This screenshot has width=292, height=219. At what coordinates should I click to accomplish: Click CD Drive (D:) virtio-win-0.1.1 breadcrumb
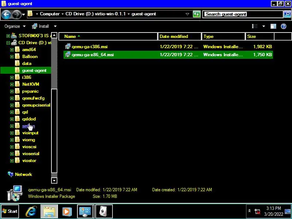click(96, 14)
